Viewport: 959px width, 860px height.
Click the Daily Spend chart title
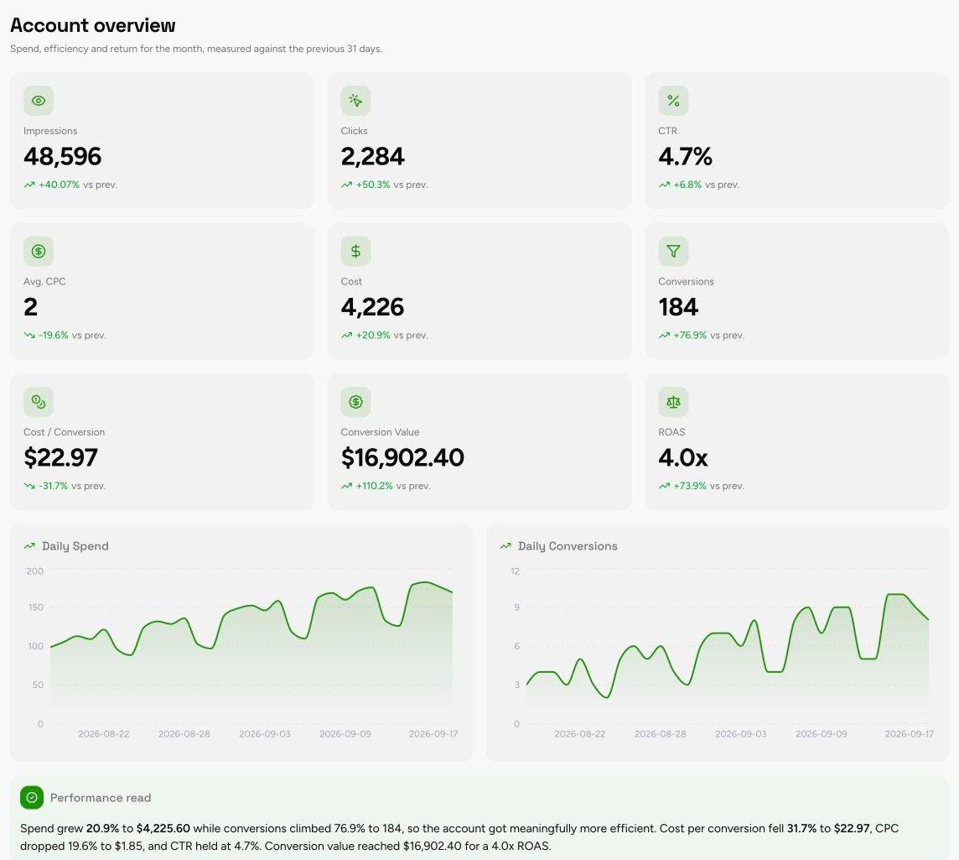[x=75, y=546]
